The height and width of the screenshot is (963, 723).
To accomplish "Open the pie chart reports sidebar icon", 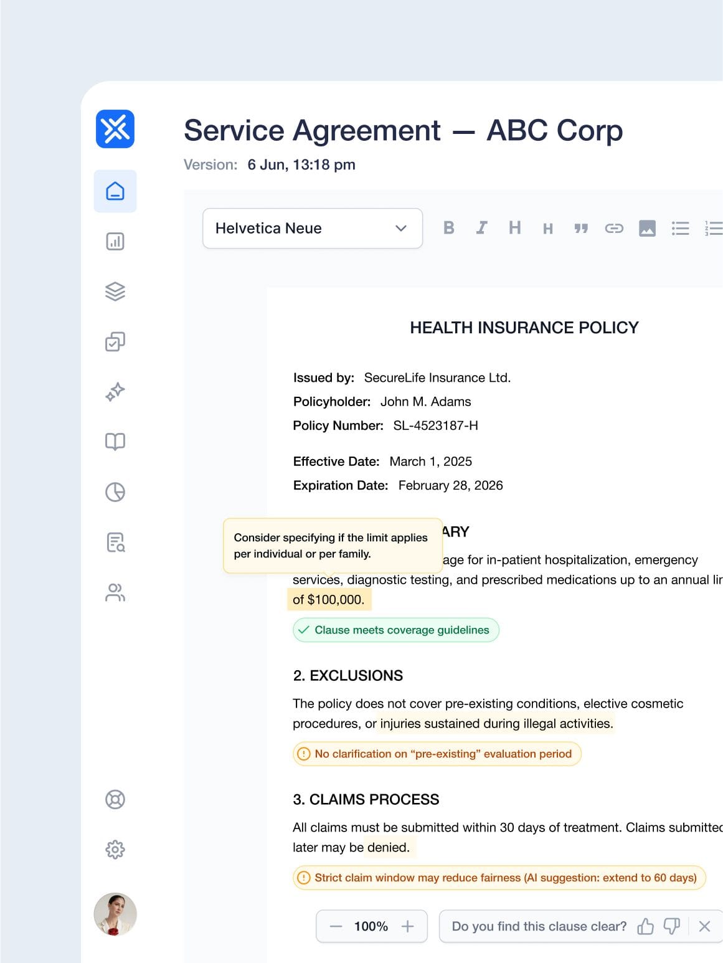I will pos(115,492).
